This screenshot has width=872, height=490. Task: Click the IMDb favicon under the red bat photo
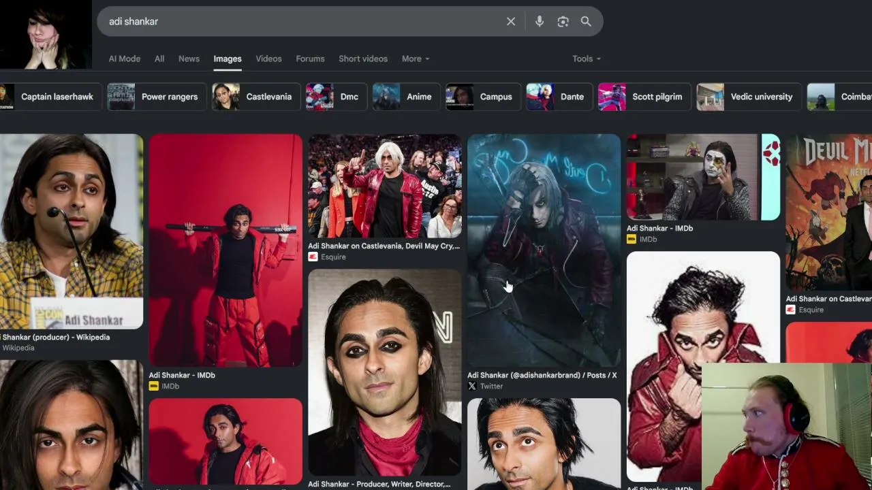pyautogui.click(x=154, y=386)
